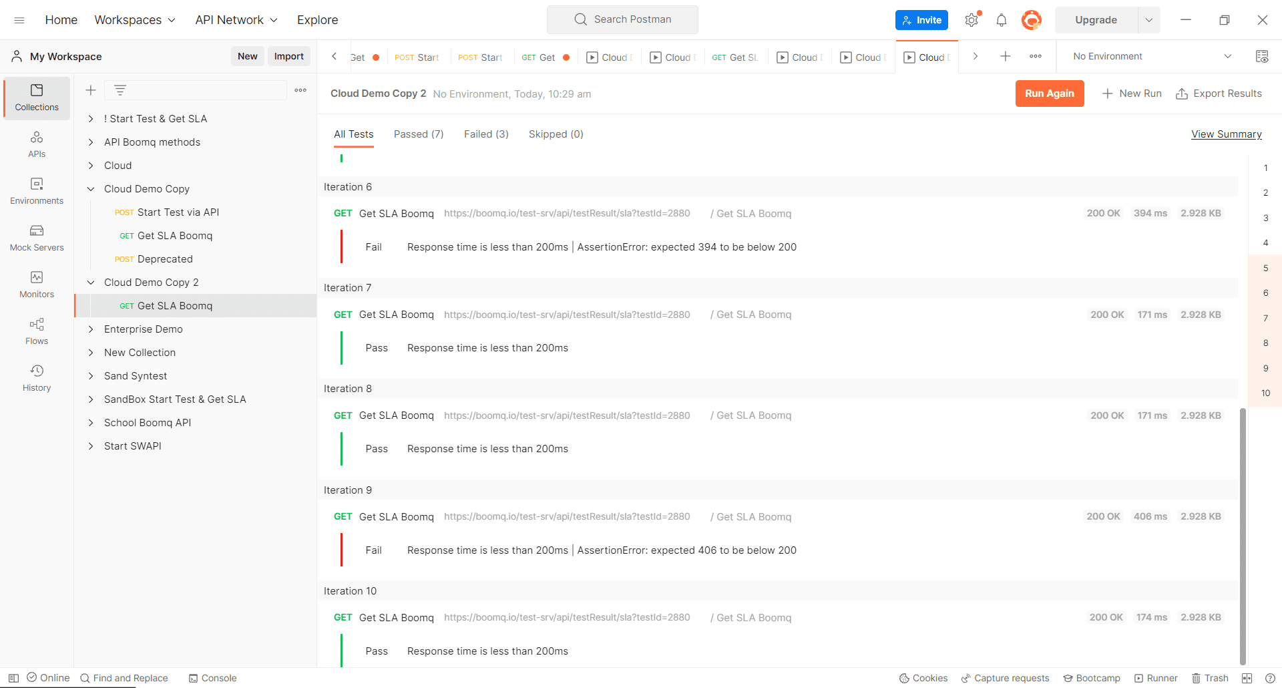The width and height of the screenshot is (1282, 688).
Task: Go to Explore in the top menu
Action: (318, 20)
